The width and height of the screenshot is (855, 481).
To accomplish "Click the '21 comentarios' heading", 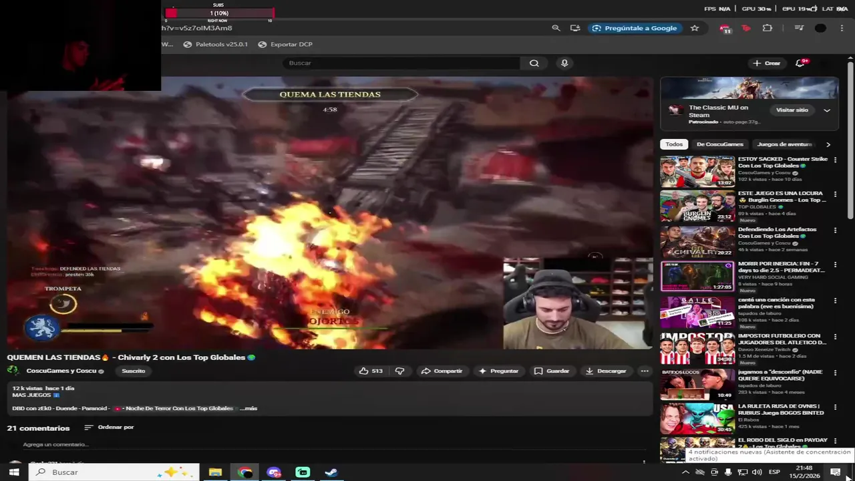I will point(38,428).
